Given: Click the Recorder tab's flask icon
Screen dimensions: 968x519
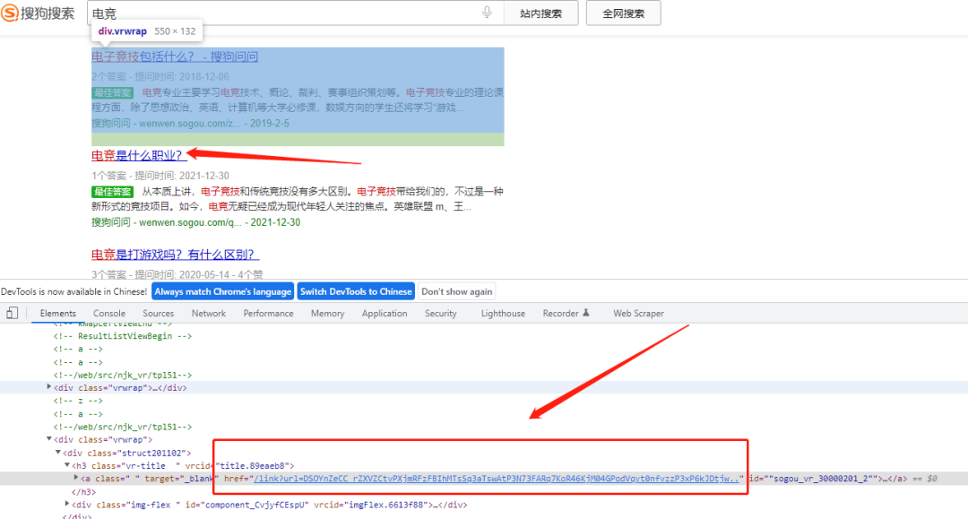Looking at the screenshot, I should pyautogui.click(x=586, y=313).
